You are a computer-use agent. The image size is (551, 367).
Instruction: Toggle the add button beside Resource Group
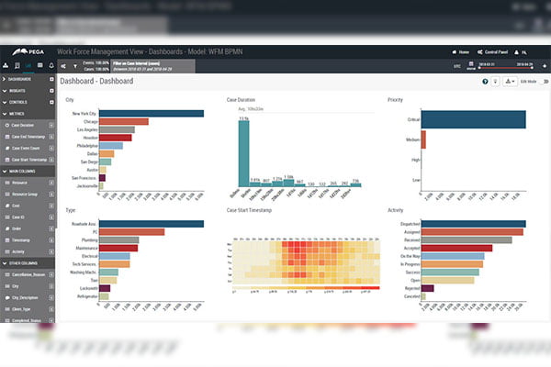click(x=51, y=195)
